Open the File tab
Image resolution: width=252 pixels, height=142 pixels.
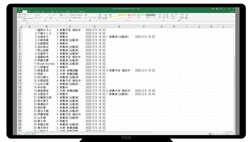tap(20, 11)
